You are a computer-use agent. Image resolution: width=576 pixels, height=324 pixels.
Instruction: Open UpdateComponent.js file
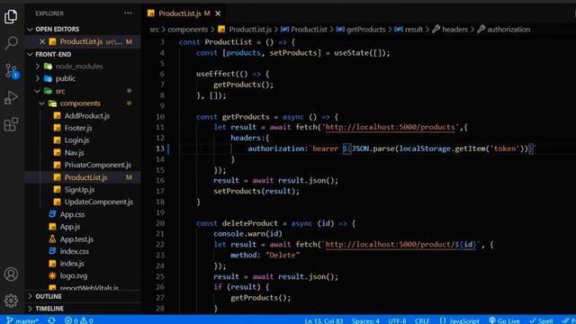point(99,202)
